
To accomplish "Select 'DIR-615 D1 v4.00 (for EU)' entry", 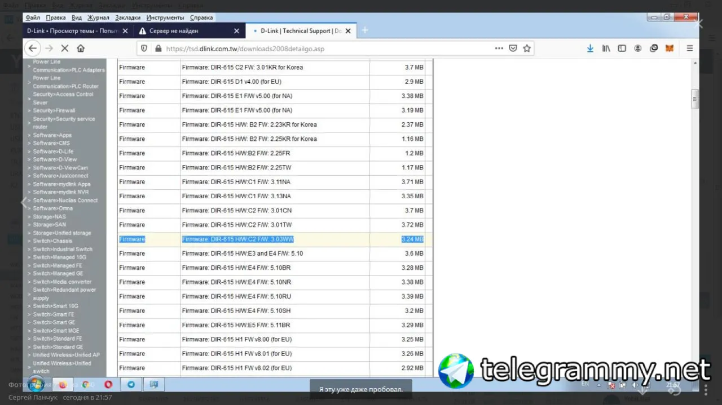I will pos(231,82).
